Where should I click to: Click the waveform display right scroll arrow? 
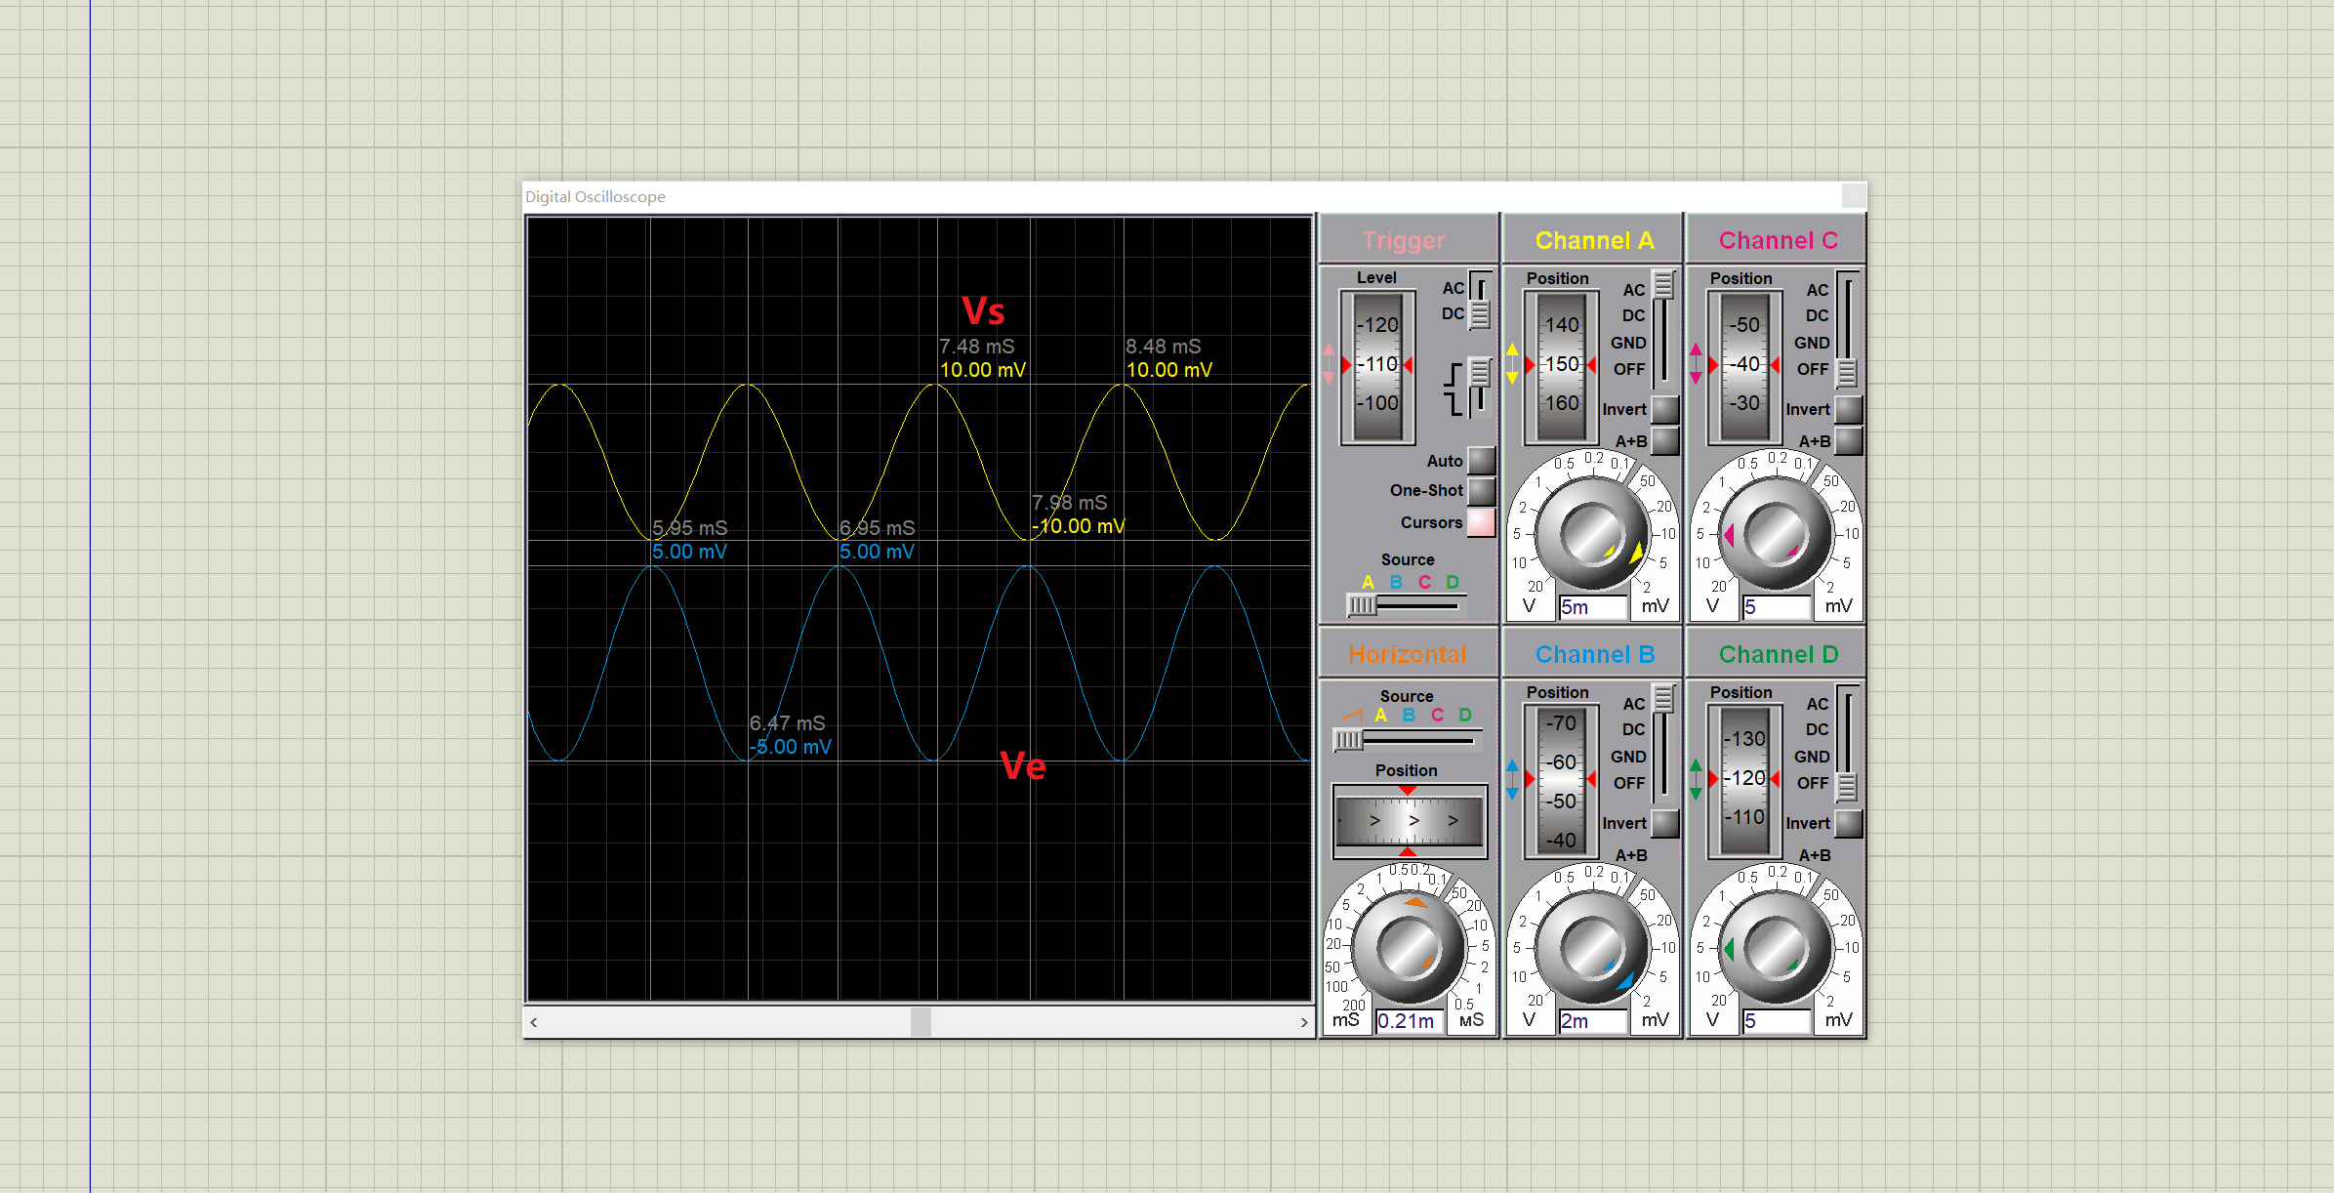coord(1303,1022)
